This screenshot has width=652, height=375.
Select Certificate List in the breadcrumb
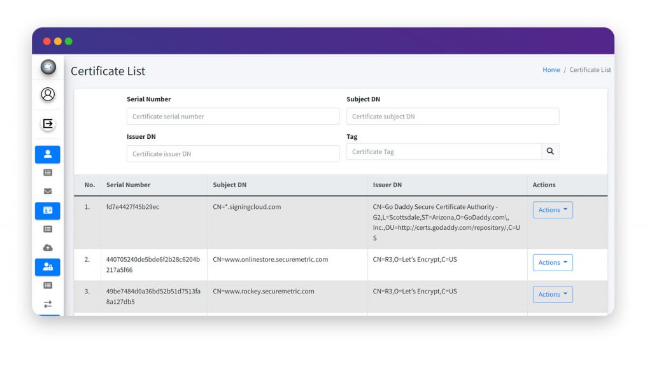point(590,70)
